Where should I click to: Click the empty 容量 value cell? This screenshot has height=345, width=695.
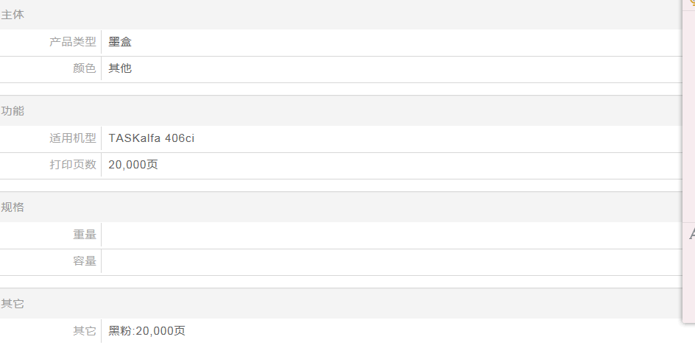390,261
